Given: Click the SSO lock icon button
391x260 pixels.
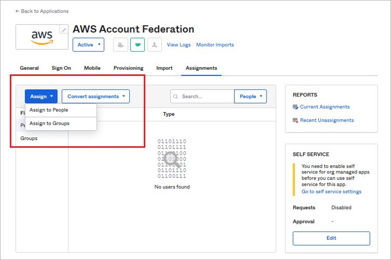Looking at the screenshot, I should point(121,45).
